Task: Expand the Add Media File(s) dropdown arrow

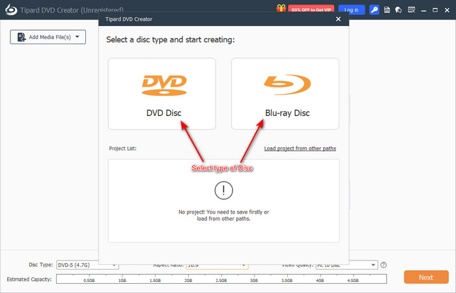Action: click(x=78, y=37)
